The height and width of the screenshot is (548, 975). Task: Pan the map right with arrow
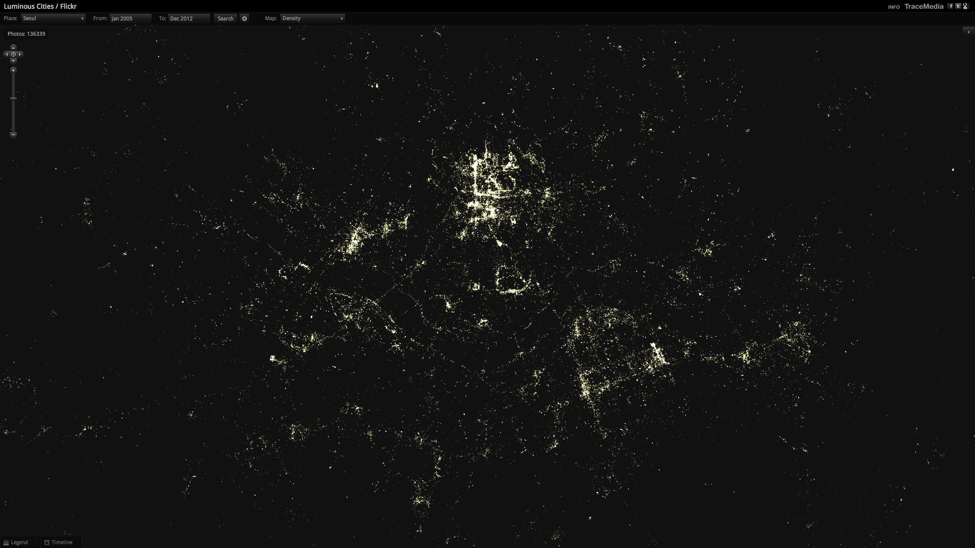click(20, 54)
